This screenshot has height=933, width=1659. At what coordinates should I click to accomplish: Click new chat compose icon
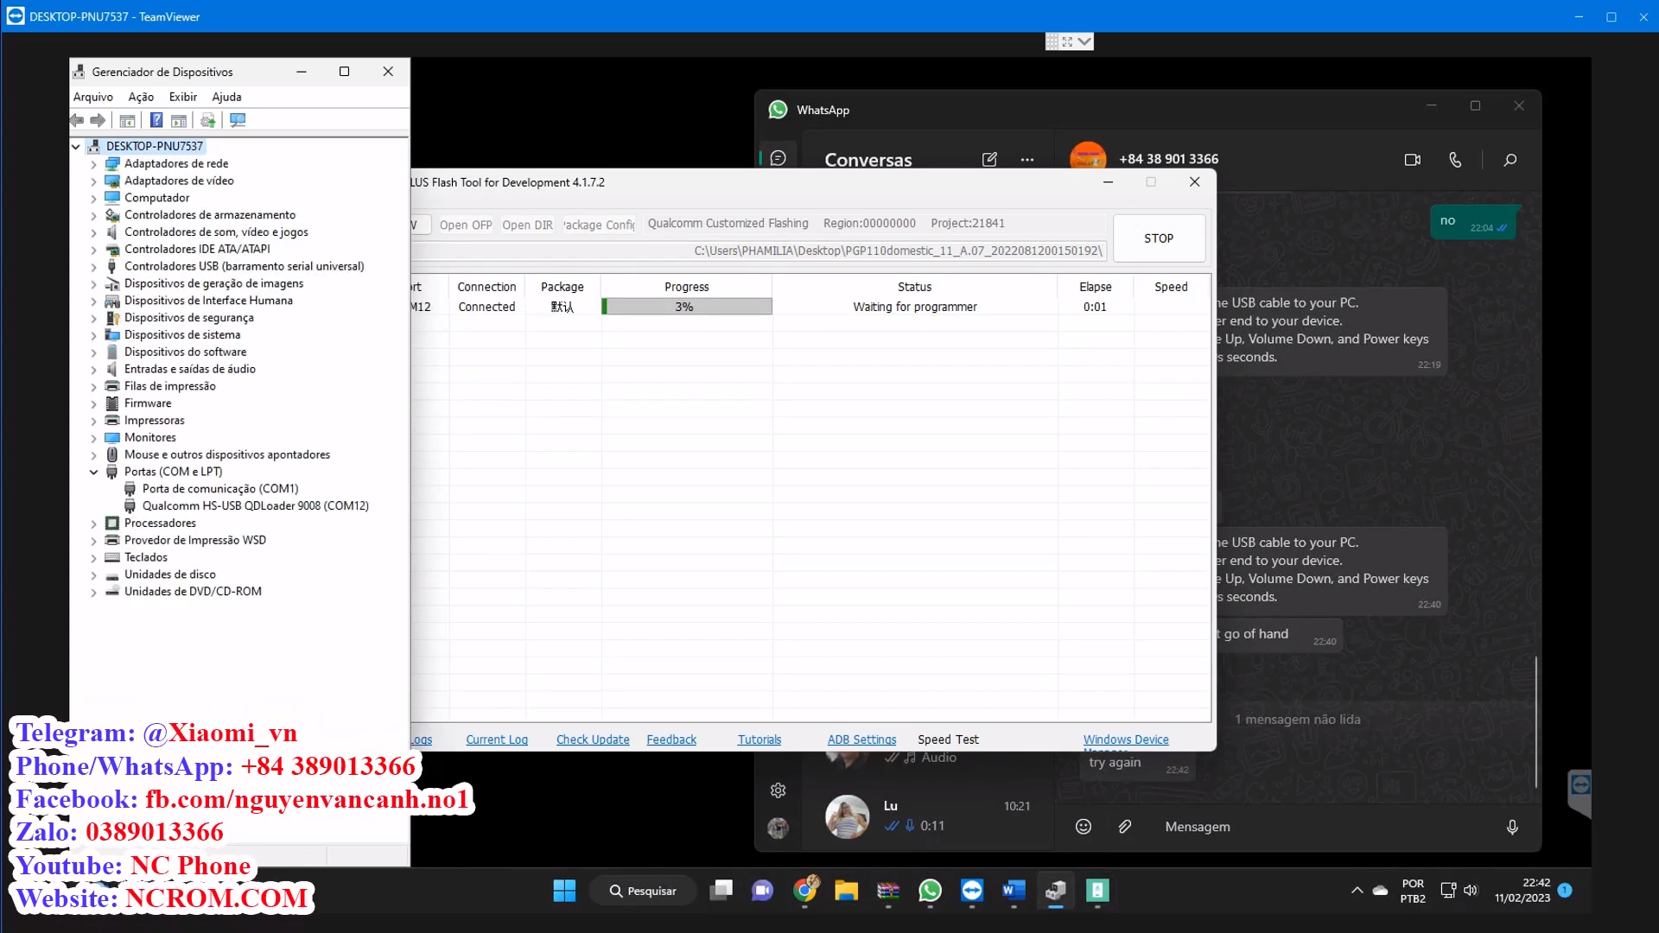pos(989,160)
